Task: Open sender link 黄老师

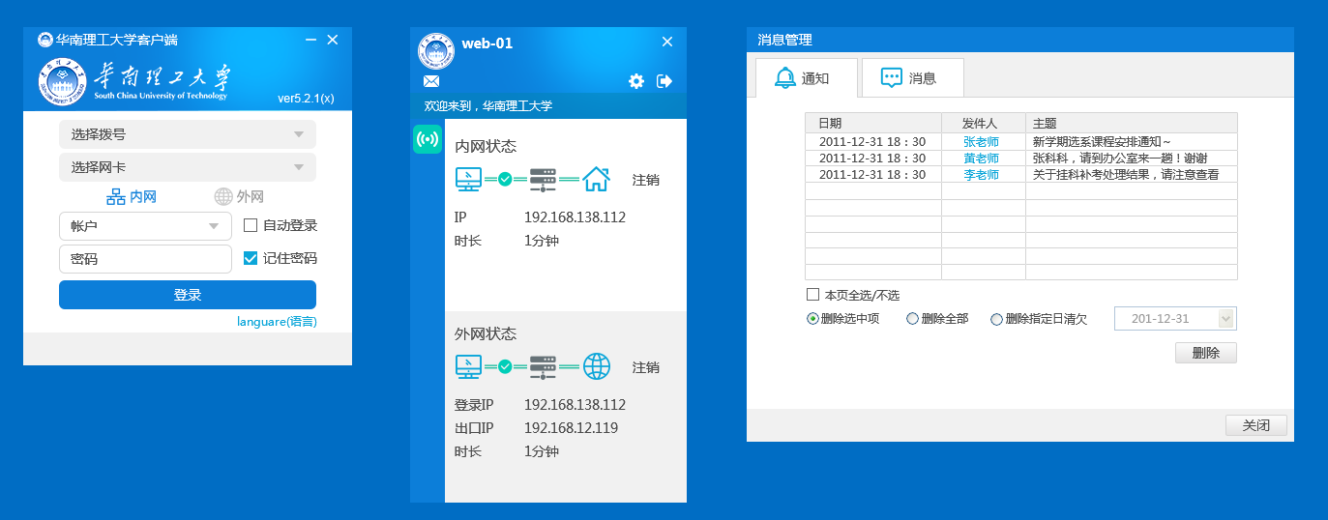Action: point(981,159)
